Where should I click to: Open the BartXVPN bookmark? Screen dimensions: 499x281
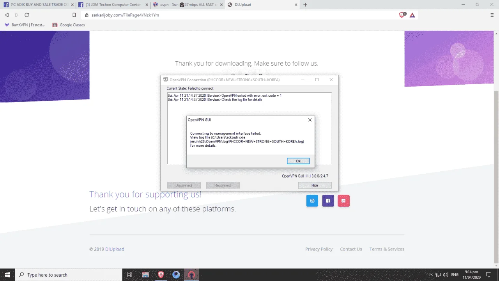coord(25,25)
